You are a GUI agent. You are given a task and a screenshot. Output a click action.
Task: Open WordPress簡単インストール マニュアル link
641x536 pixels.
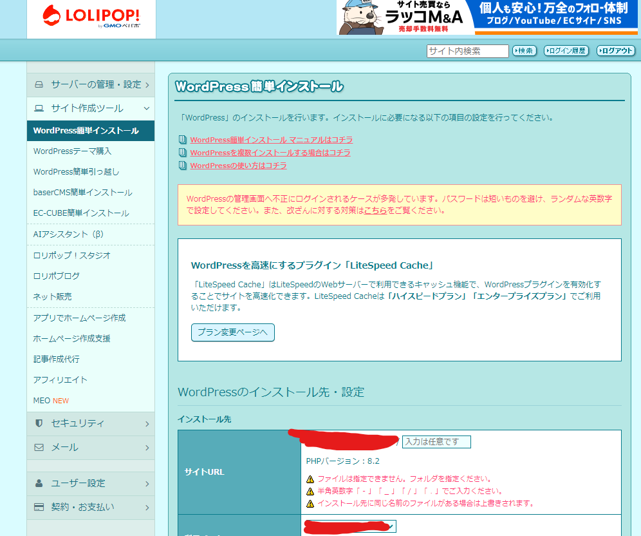(x=271, y=140)
